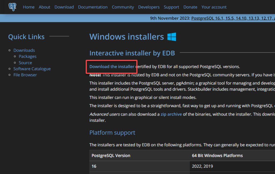The image size is (275, 174).
Task: Browse the Software Catalogue link
Action: [x=32, y=69]
